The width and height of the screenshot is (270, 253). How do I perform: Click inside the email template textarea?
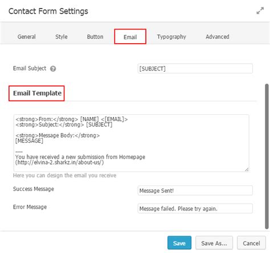tap(131, 143)
